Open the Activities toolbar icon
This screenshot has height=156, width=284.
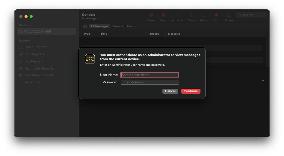coord(177,15)
